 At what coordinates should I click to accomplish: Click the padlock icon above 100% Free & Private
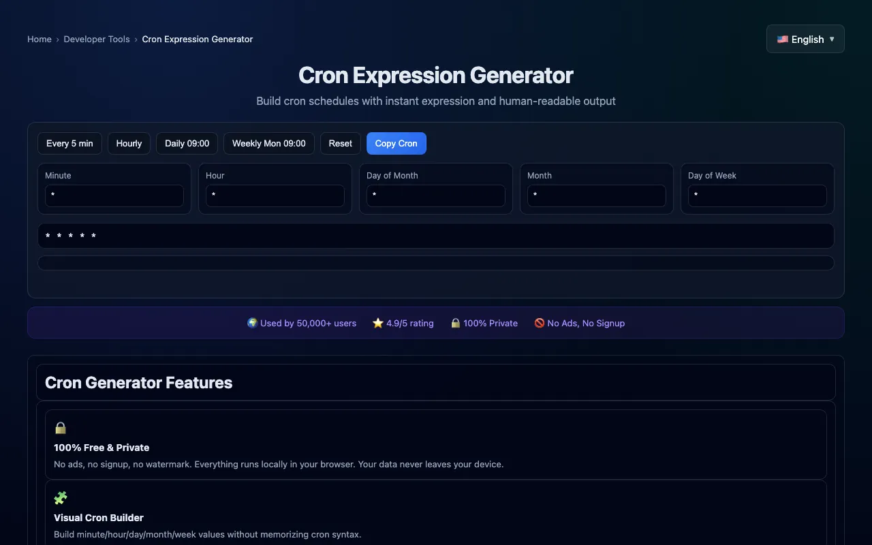[61, 428]
